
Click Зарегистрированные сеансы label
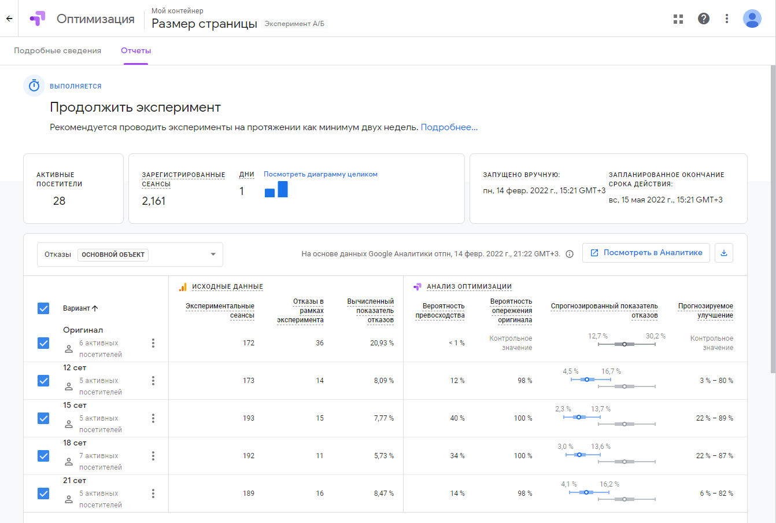183,179
